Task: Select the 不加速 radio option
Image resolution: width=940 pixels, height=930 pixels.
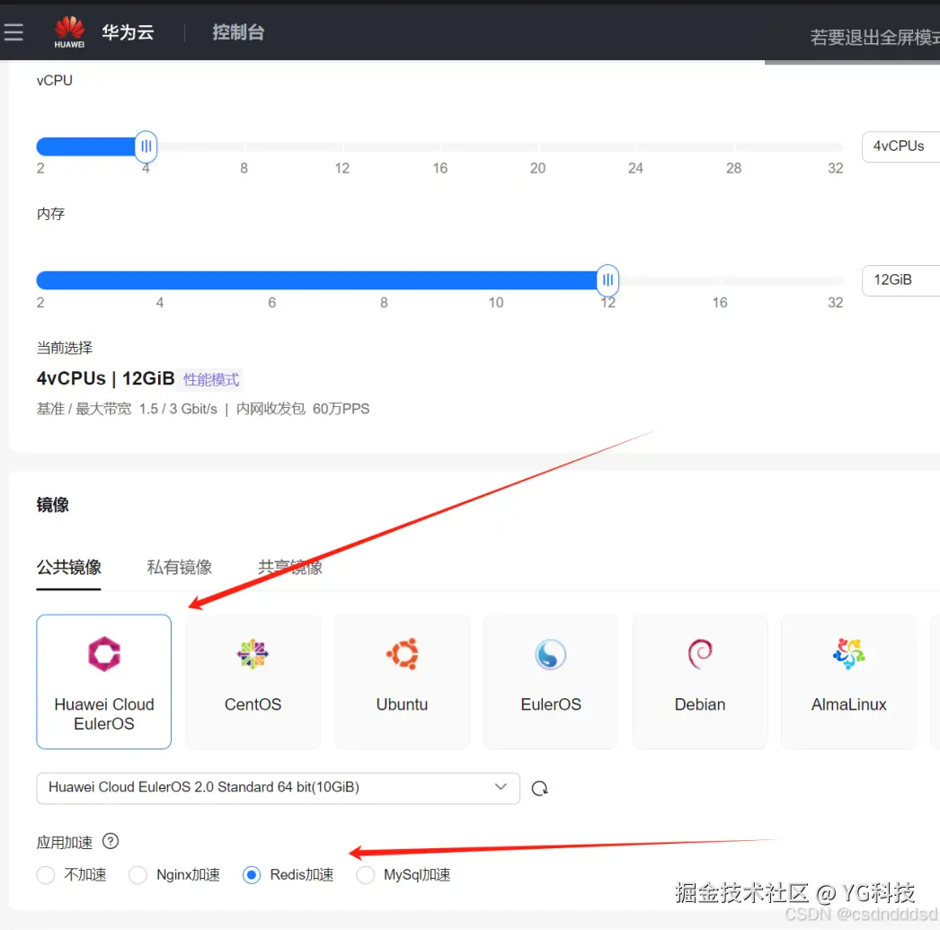Action: pyautogui.click(x=46, y=875)
